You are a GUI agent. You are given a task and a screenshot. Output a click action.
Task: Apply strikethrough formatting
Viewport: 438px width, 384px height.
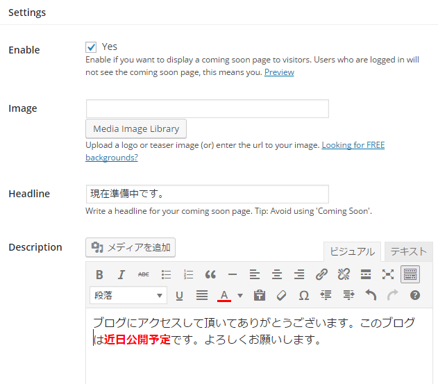[x=144, y=274]
